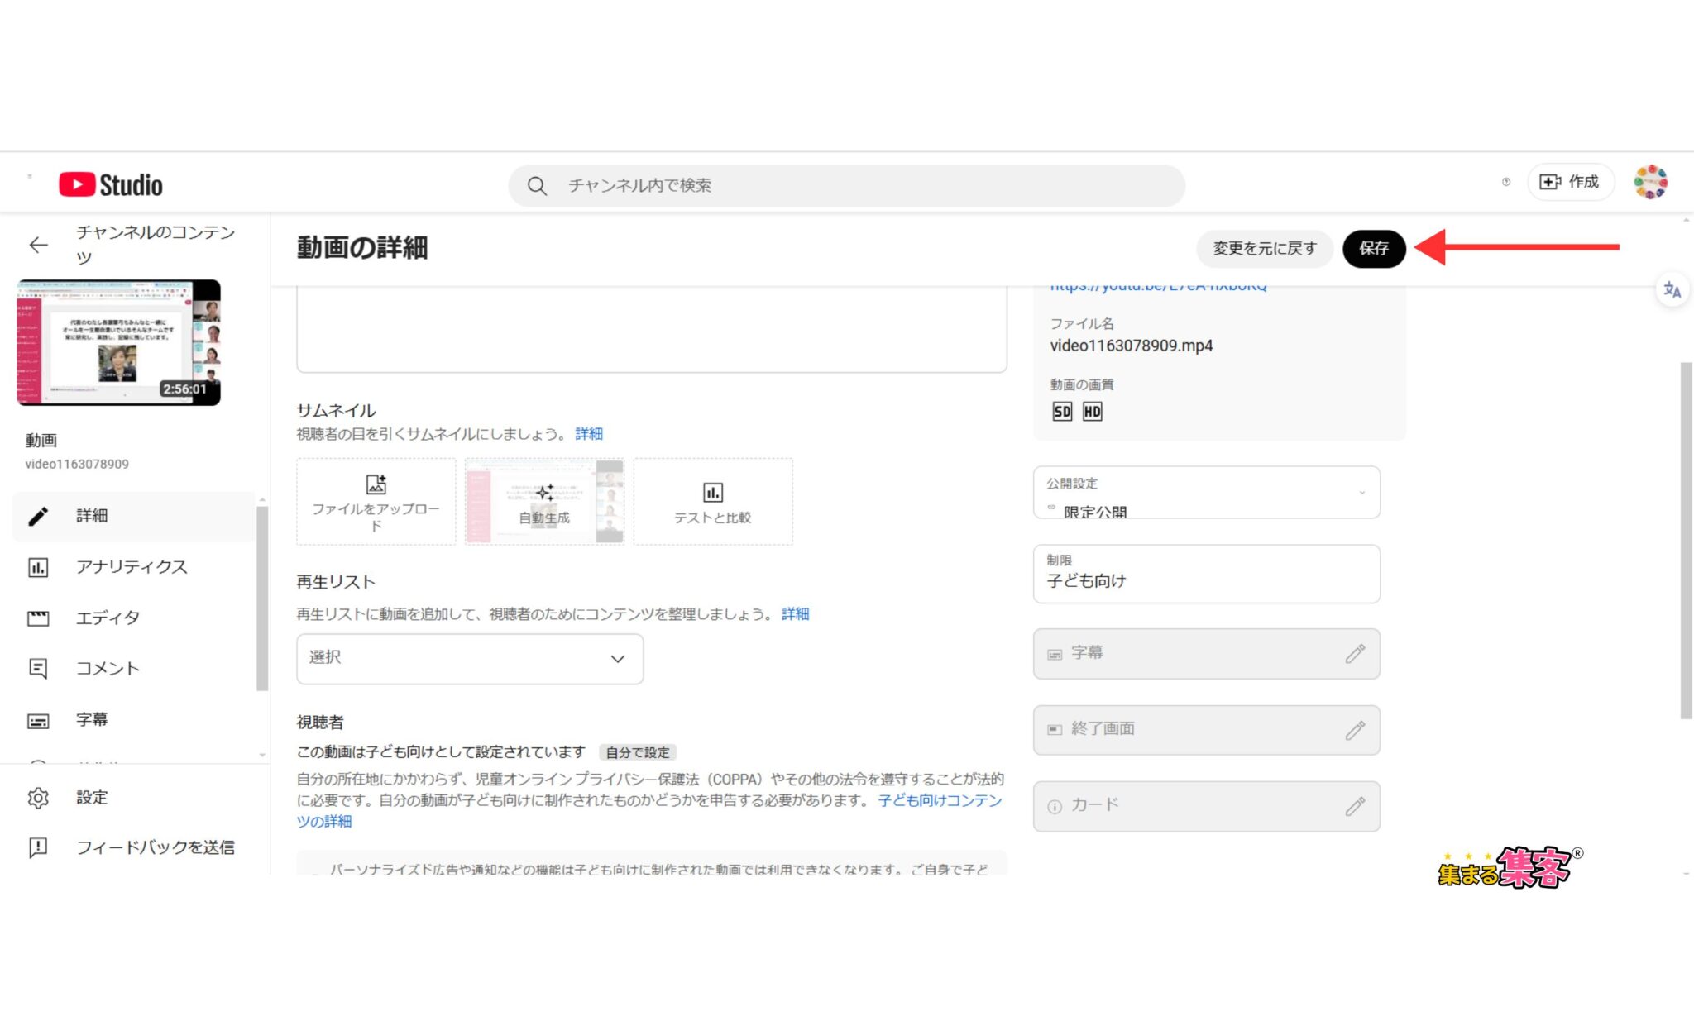
Task: Click the YouTube Studio logo
Action: click(x=111, y=184)
